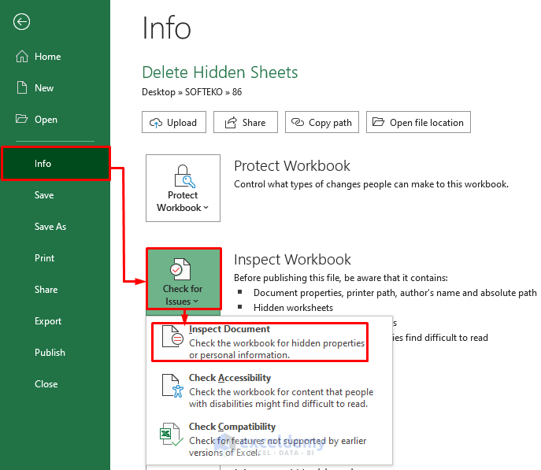
Task: Select the New menu label
Action: (x=44, y=88)
